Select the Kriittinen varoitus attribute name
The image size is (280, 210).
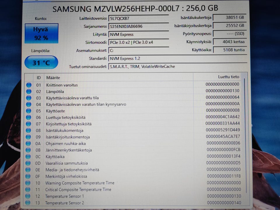point(62,85)
